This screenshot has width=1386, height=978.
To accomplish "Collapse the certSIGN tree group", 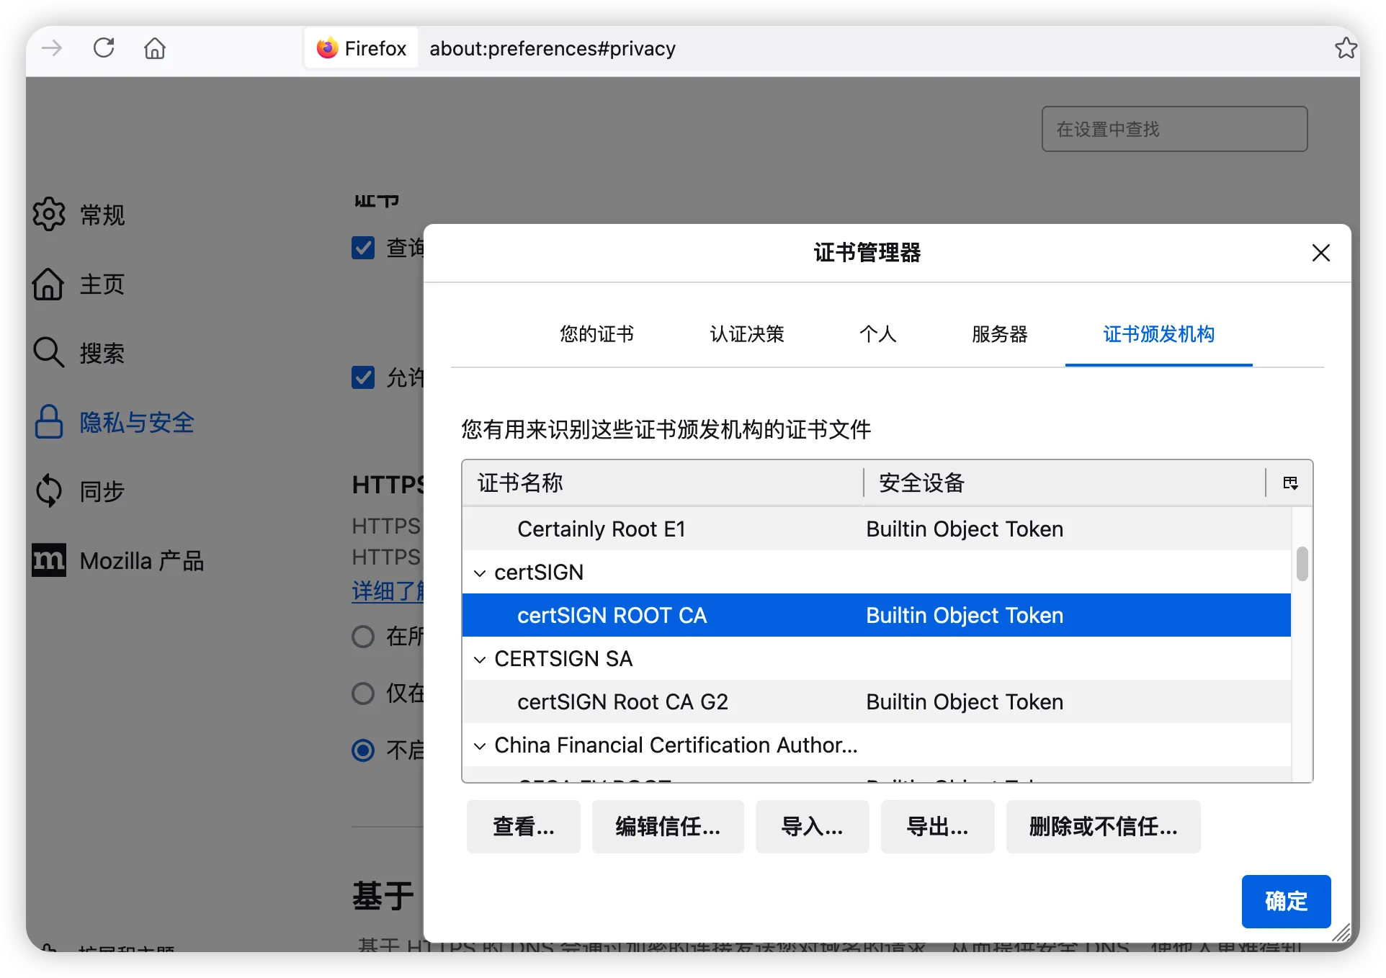I will tap(480, 573).
